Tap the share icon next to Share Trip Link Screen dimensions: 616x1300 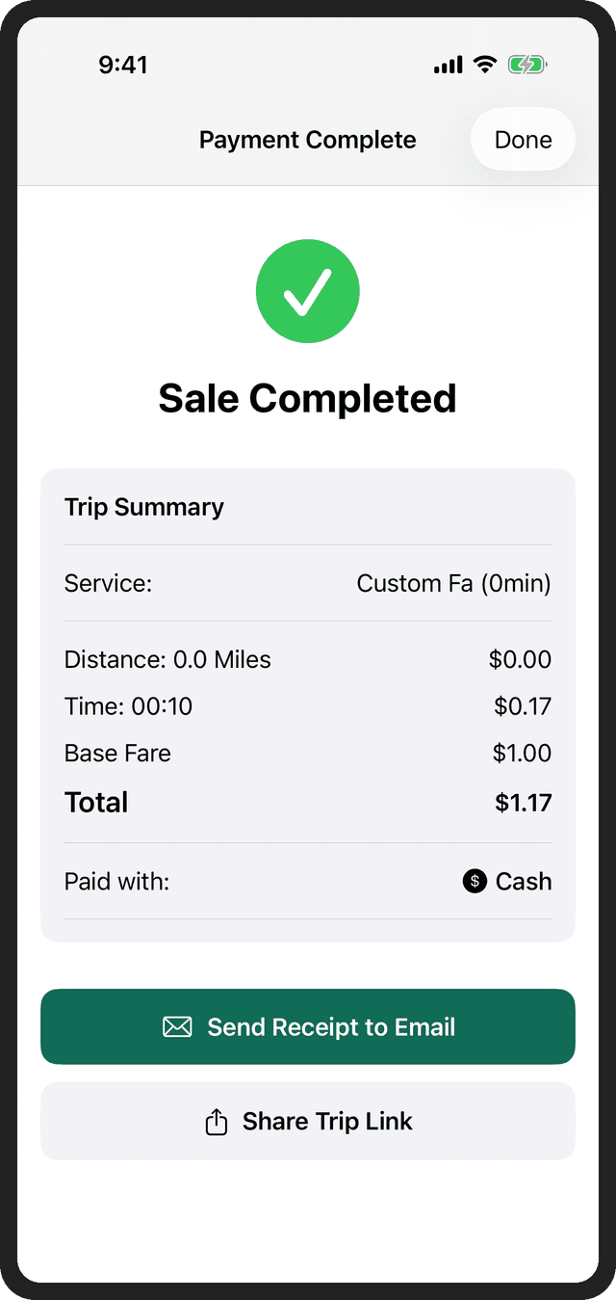click(217, 1121)
